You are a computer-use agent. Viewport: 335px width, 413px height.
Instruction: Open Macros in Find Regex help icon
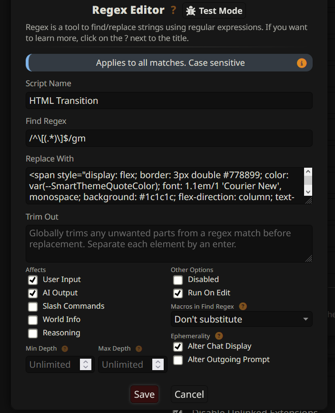click(x=243, y=306)
